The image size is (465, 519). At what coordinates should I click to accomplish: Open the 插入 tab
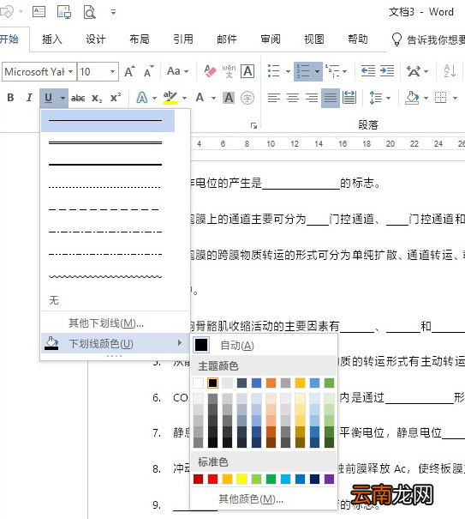click(x=52, y=39)
